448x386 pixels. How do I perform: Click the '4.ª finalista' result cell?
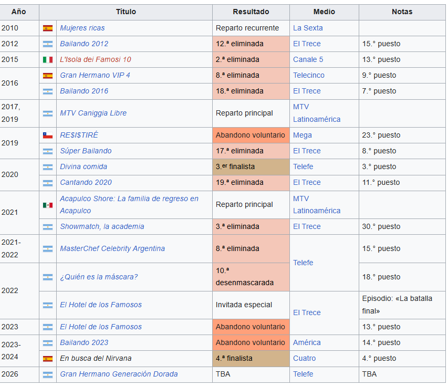251,359
